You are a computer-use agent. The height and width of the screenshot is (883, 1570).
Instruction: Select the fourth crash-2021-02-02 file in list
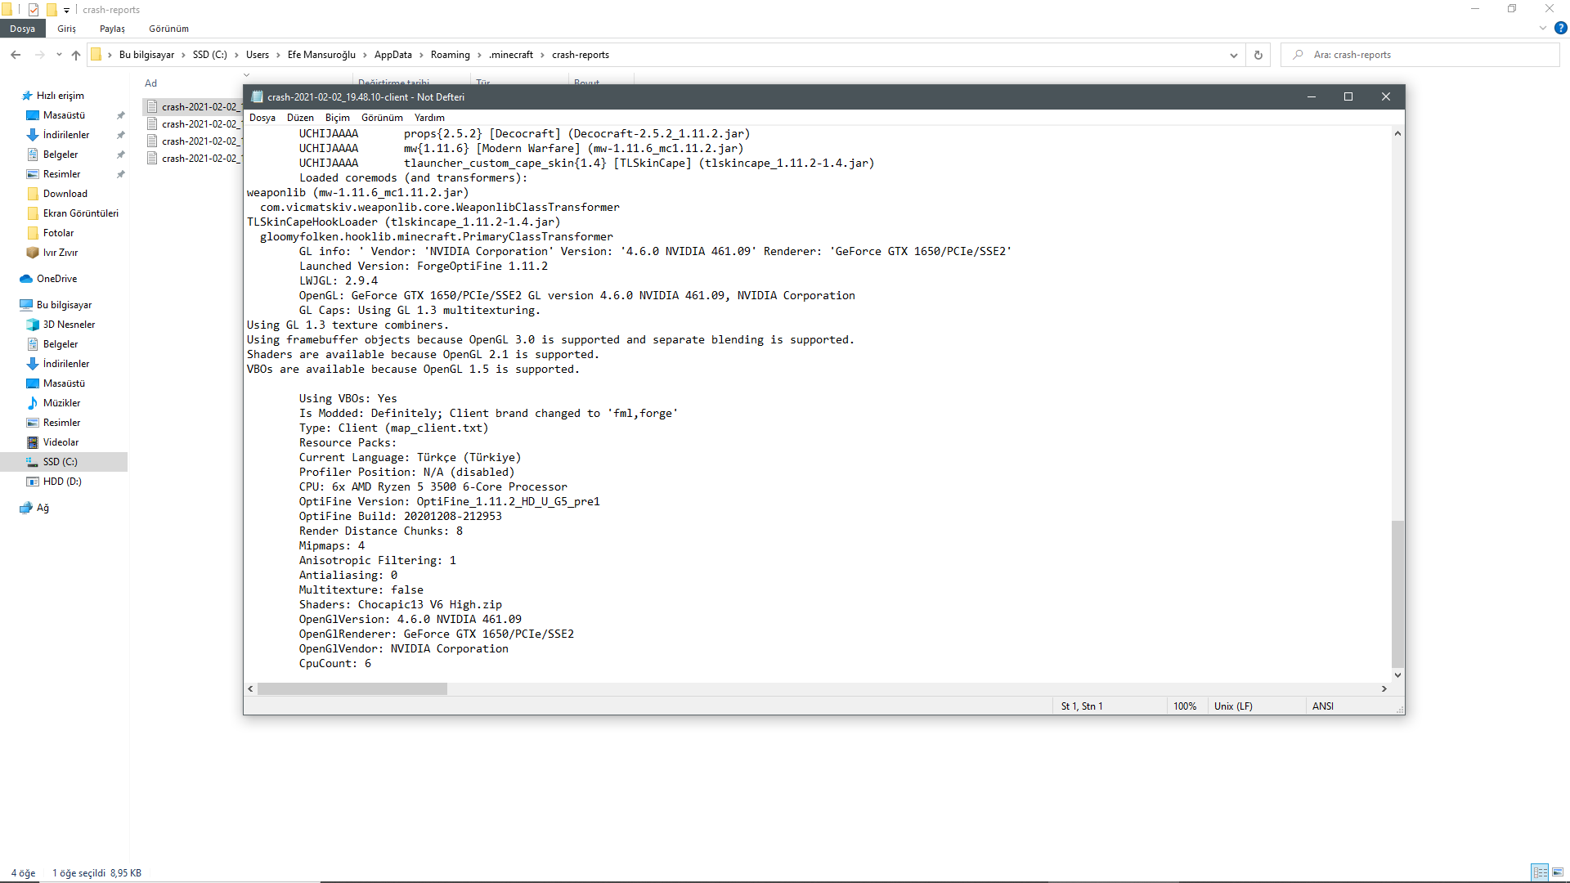pyautogui.click(x=193, y=159)
